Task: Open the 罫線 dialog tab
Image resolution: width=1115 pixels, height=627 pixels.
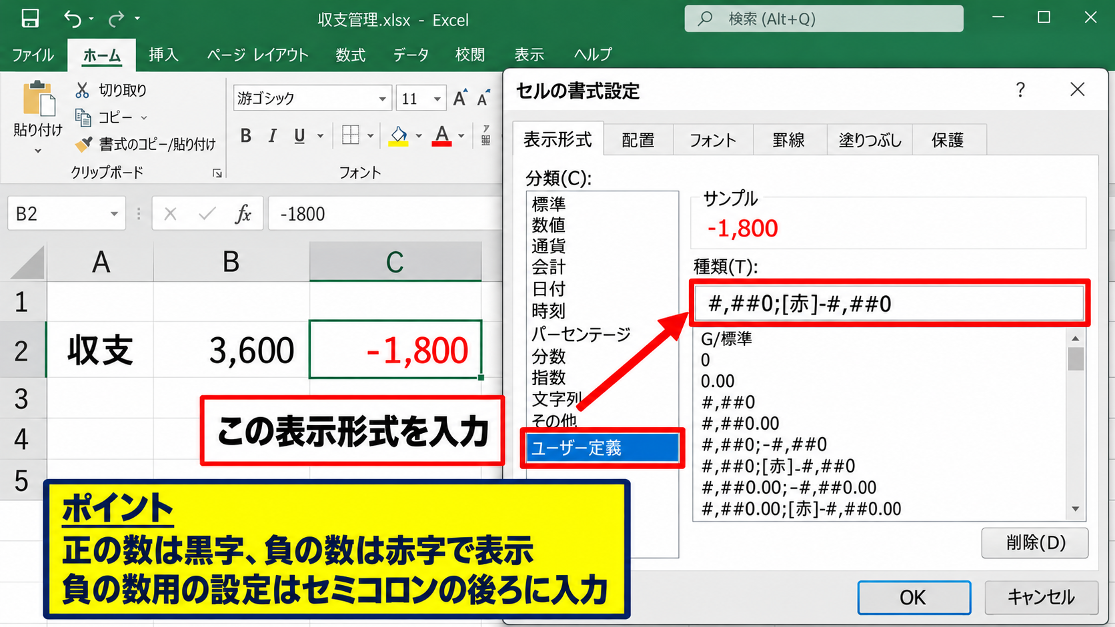Action: point(789,140)
